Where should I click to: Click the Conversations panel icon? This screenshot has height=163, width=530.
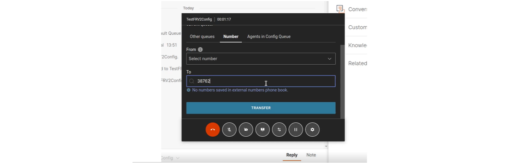[340, 9]
